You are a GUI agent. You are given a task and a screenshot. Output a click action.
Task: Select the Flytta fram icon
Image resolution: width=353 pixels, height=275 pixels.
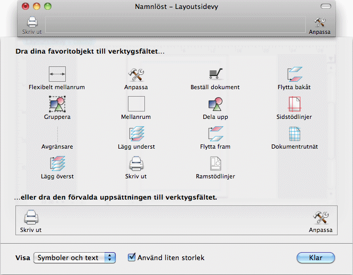tap(216, 134)
